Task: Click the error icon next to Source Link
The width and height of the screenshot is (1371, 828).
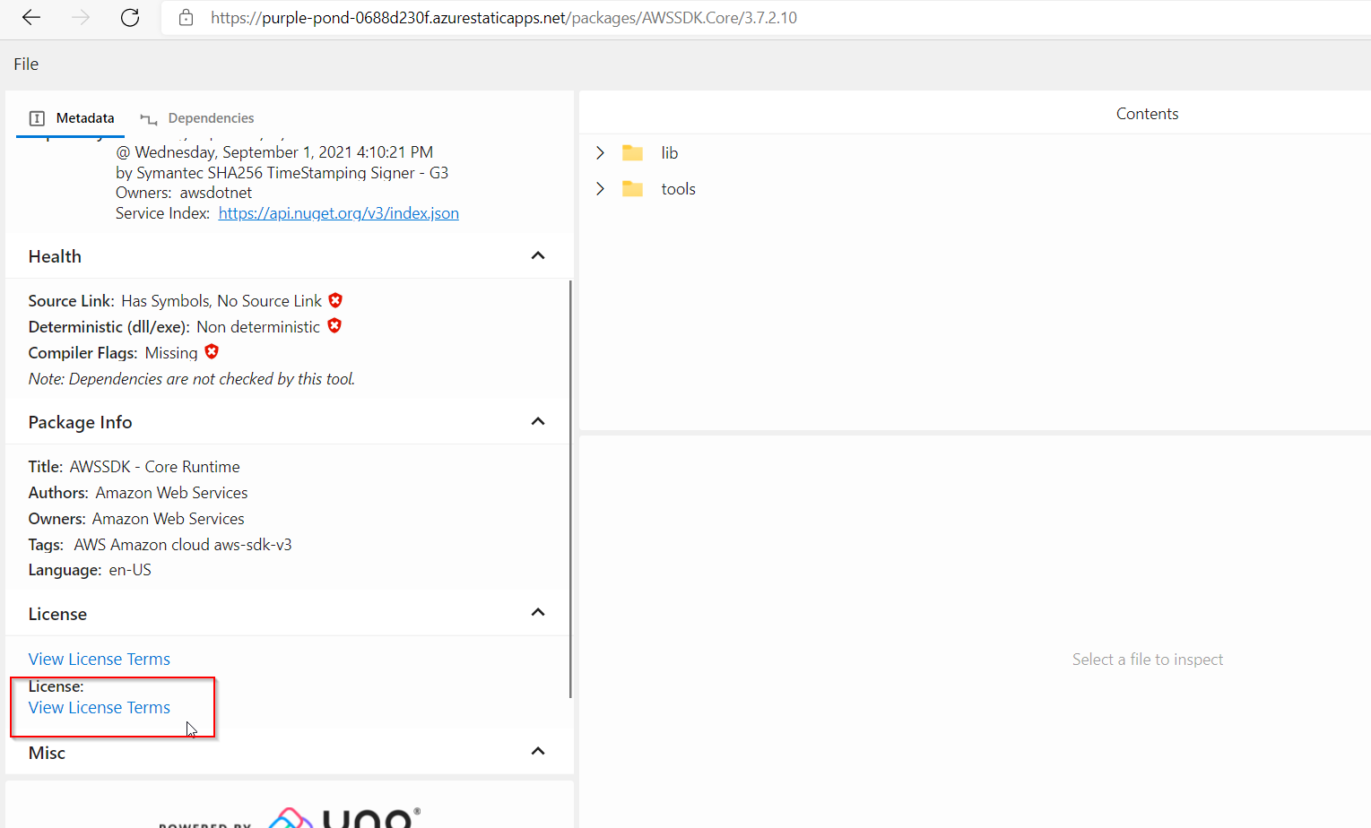Action: point(335,300)
